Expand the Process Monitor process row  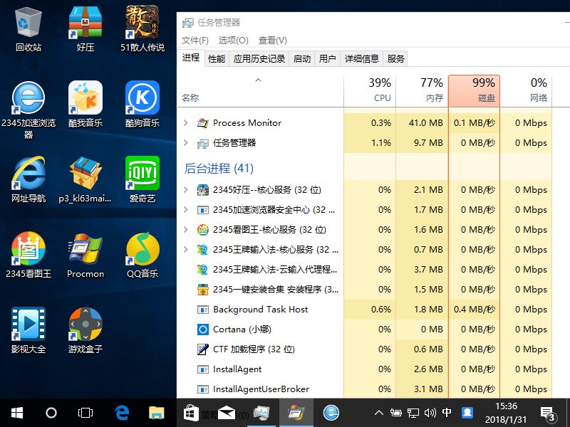[186, 122]
